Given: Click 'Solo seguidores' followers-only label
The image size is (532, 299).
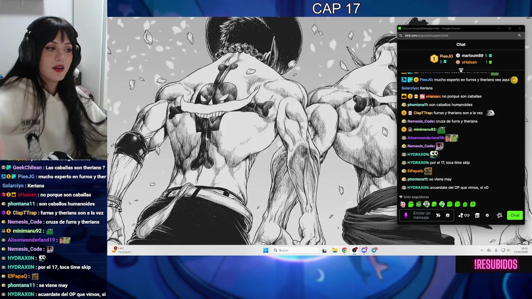Looking at the screenshot, I should (416, 197).
